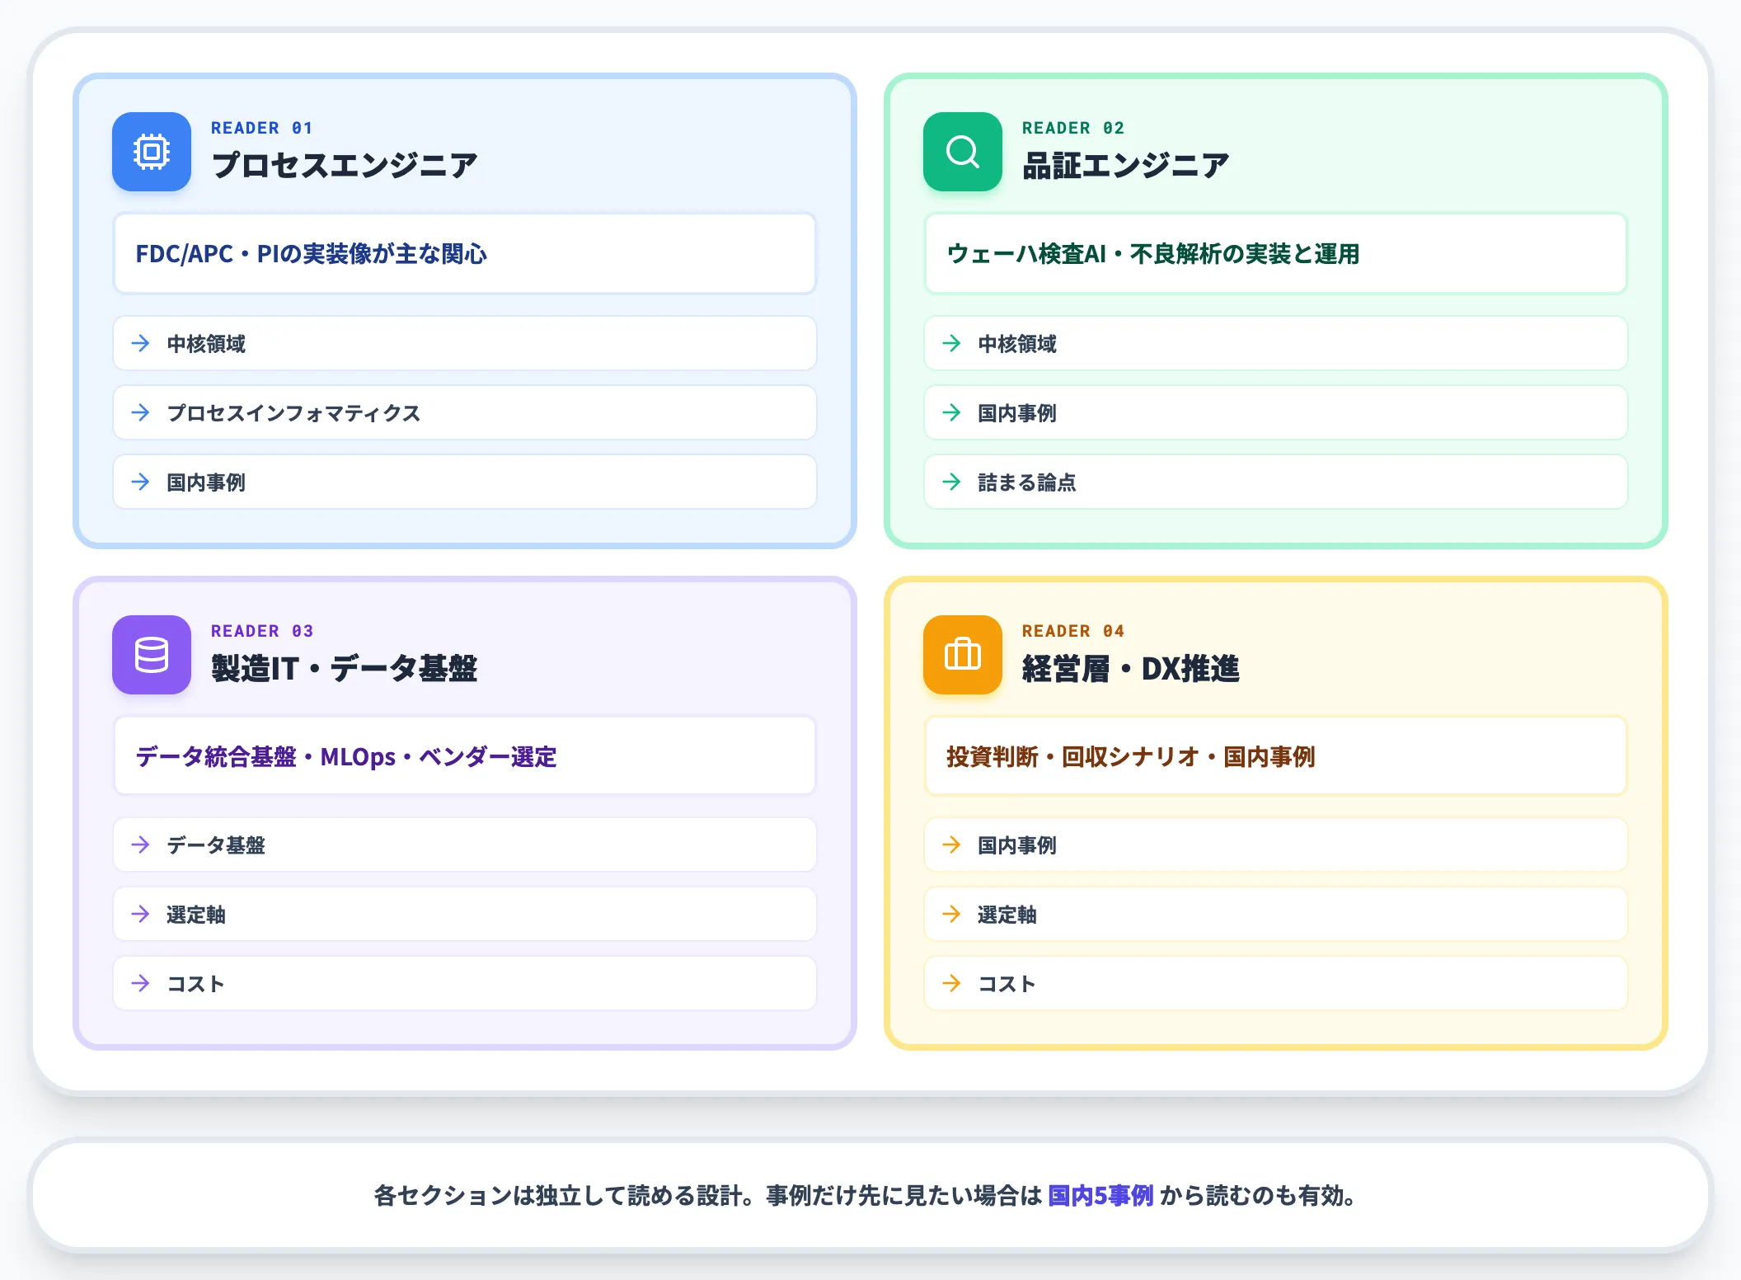The width and height of the screenshot is (1741, 1280).
Task: Click the purple database icon for 製造IT
Action: 152,655
